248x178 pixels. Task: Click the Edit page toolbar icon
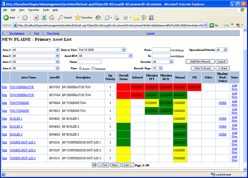tap(125, 18)
